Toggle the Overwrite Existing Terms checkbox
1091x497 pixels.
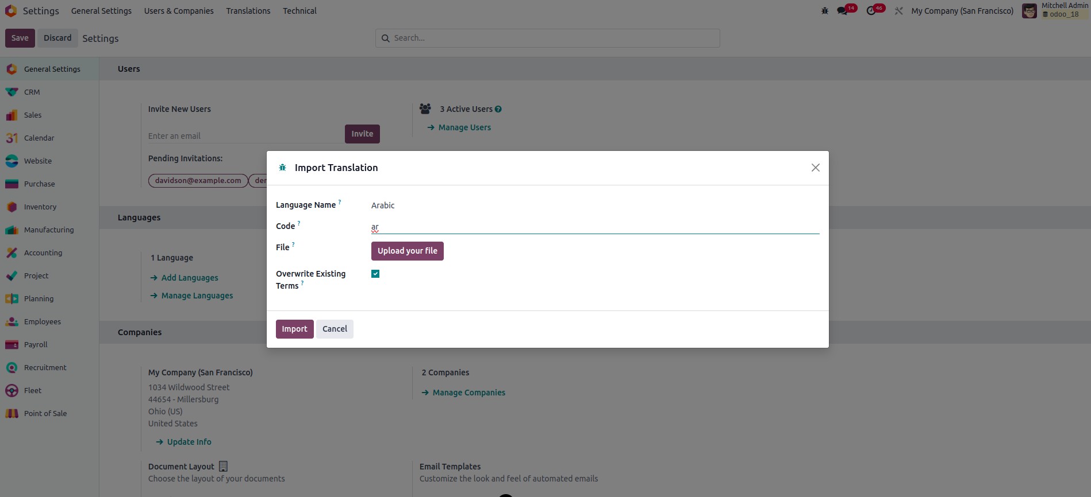375,274
